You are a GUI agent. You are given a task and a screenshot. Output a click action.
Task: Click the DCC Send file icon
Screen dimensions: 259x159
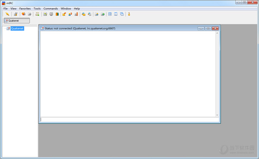(64, 14)
